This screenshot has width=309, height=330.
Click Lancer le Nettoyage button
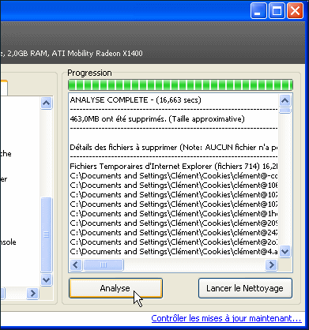point(245,288)
